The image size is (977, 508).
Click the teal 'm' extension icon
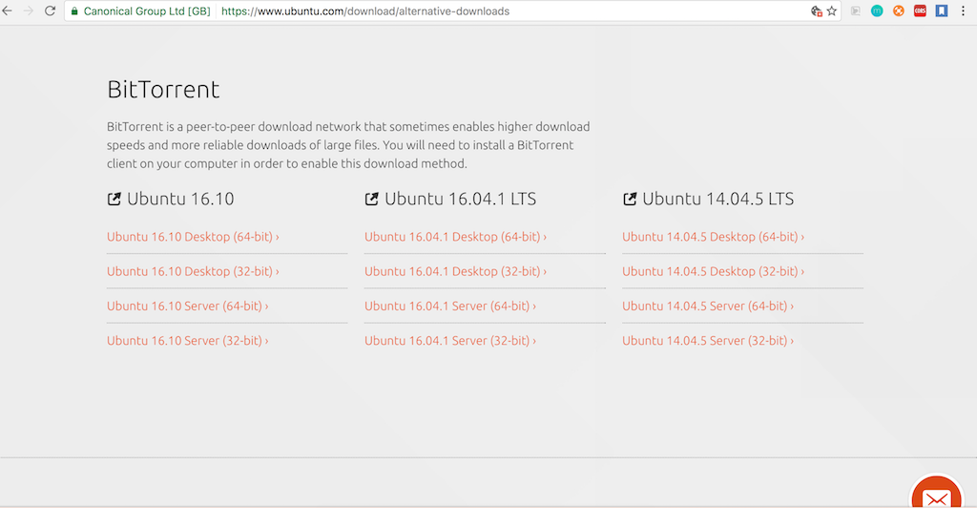[x=877, y=11]
